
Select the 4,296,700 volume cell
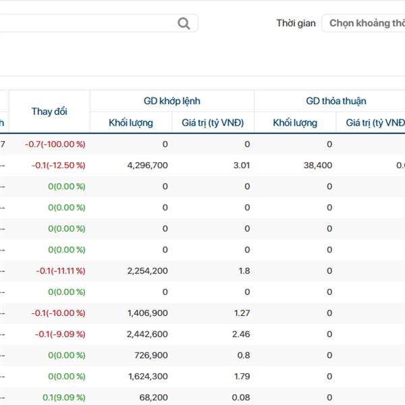pos(147,165)
